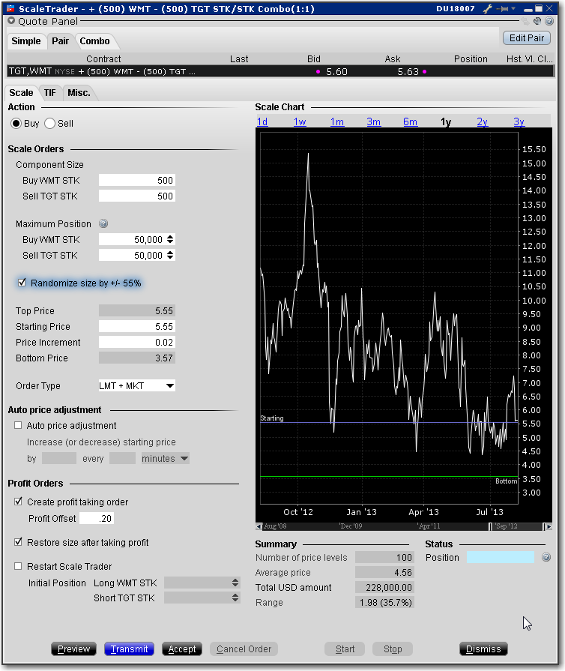The height and width of the screenshot is (671, 565).
Task: Click the help icon beside Maximum Position
Action: pyautogui.click(x=103, y=224)
